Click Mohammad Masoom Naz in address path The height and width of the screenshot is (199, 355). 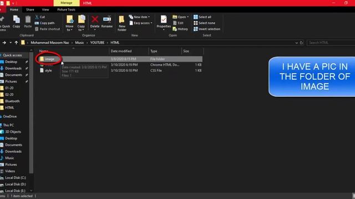[x=49, y=43]
